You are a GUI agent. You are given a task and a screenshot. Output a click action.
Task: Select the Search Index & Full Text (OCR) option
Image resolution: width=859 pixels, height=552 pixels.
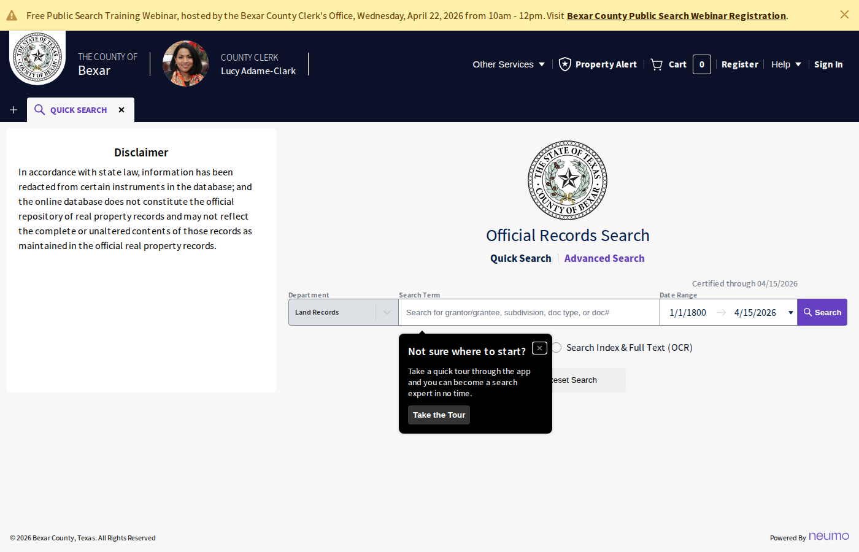point(556,347)
